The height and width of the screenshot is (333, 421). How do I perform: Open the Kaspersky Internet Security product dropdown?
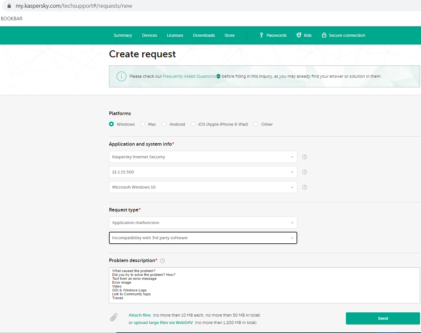tap(203, 157)
